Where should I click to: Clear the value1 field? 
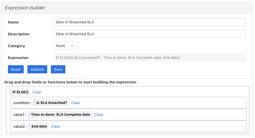coord(99,115)
